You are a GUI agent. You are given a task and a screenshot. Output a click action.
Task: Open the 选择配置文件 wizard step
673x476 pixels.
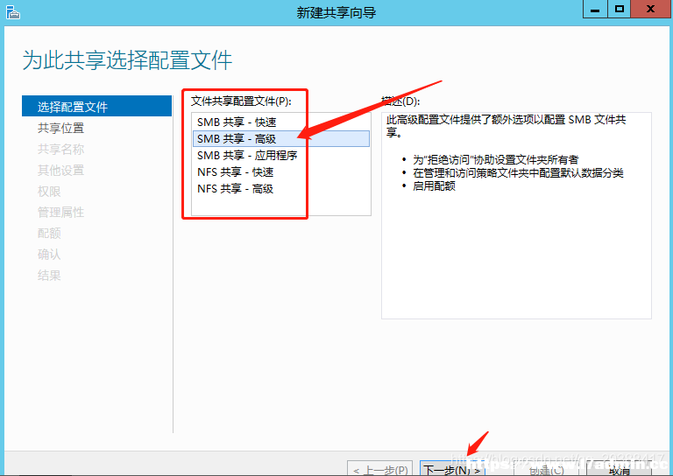pos(96,106)
